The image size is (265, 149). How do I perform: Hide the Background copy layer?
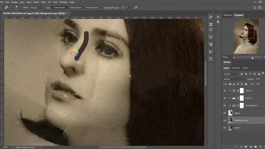coord(224,120)
